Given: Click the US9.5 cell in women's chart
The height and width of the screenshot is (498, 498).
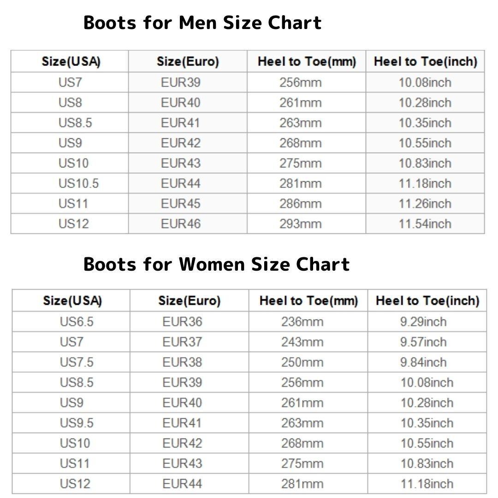Looking at the screenshot, I should pyautogui.click(x=76, y=423).
